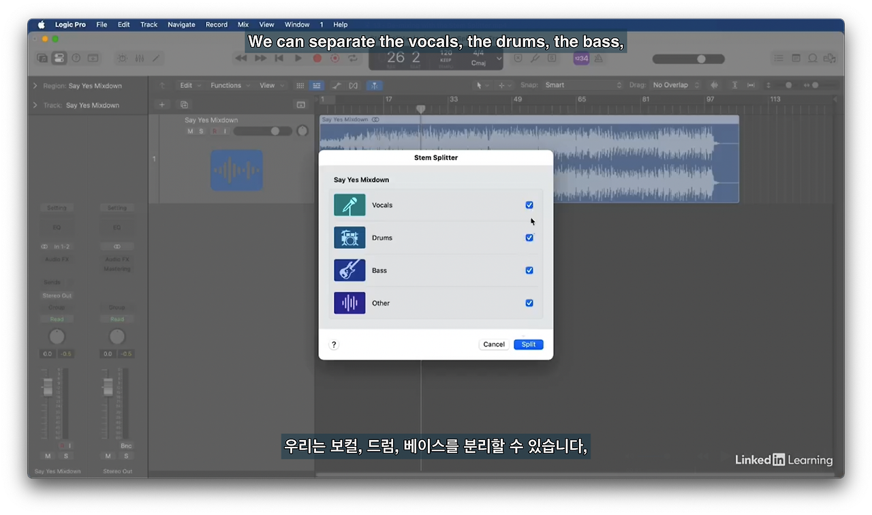Screen dimensions: 872x515
Task: Click the Waveform Zoom icon
Action: click(x=715, y=85)
